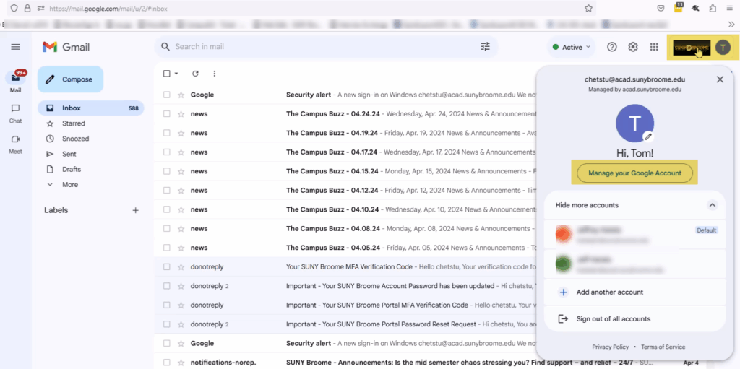Open the More options three-dot menu
Image resolution: width=740 pixels, height=369 pixels.
point(214,74)
